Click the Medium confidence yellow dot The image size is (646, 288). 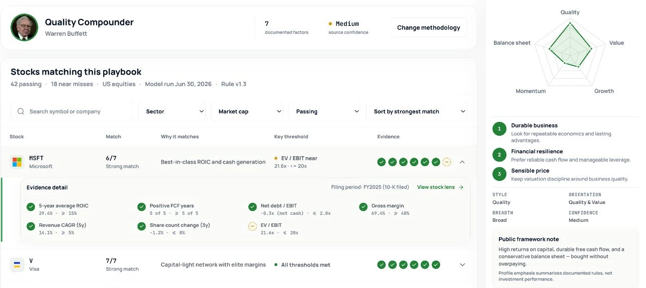tap(330, 23)
